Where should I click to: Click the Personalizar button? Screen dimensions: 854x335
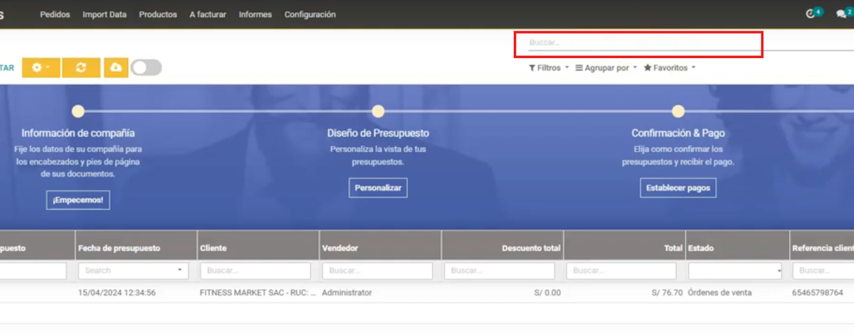click(x=378, y=188)
